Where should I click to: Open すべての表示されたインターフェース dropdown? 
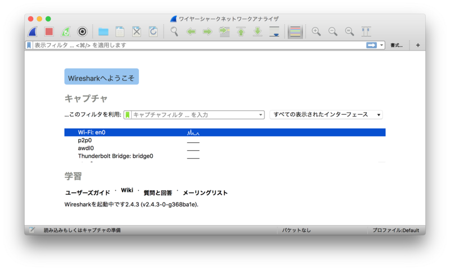326,115
